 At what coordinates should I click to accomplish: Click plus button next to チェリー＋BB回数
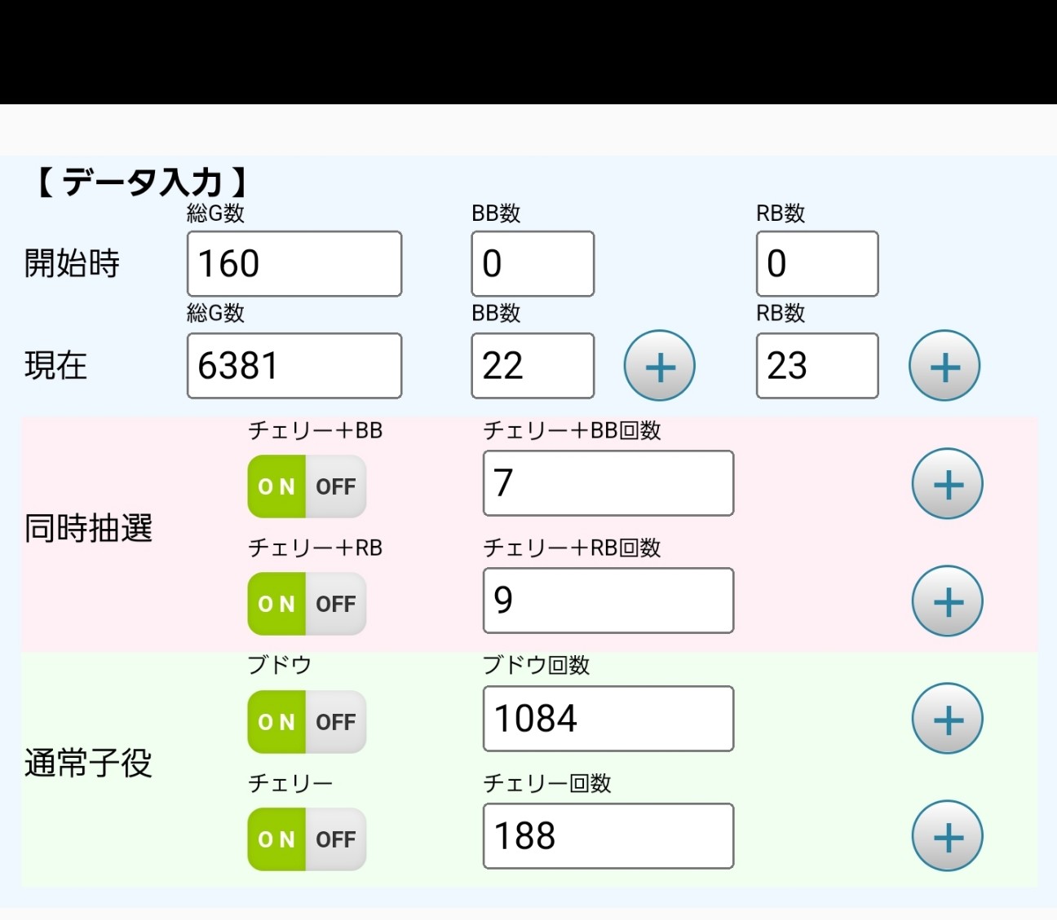[946, 483]
